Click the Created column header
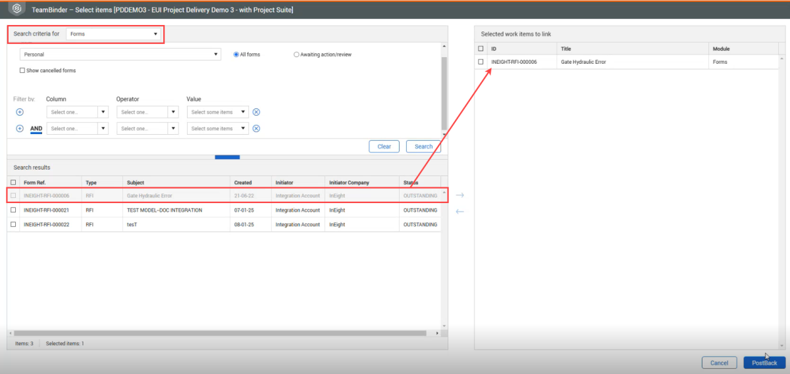Screen dimensions: 790x374 tap(242, 182)
